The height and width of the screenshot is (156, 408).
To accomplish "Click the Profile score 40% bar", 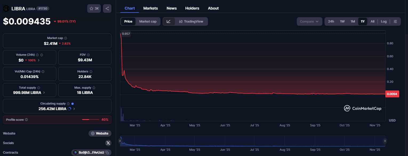I will coord(91,120).
